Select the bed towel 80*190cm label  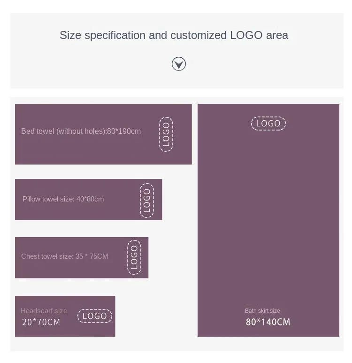click(x=81, y=131)
